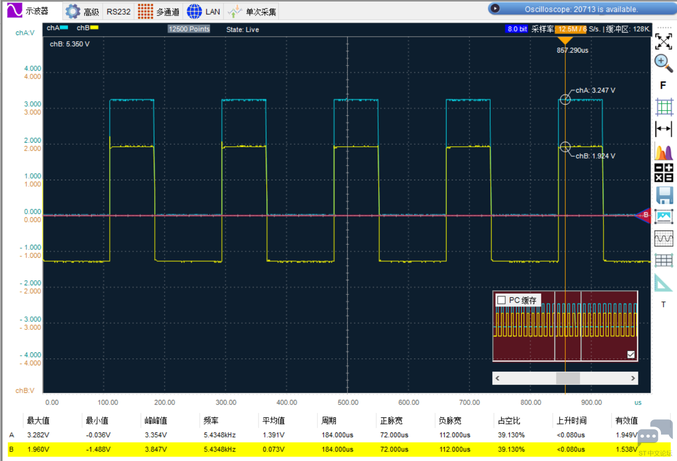Screen dimensions: 677x461
Task: Click the red B trigger level marker
Action: [643, 215]
